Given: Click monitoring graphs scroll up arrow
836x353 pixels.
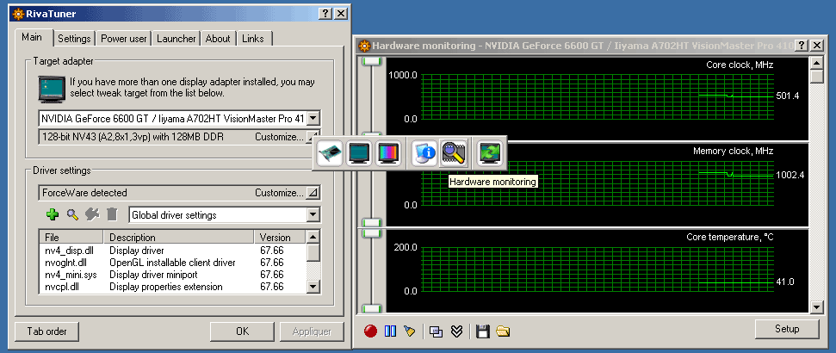Looking at the screenshot, I should 817,64.
